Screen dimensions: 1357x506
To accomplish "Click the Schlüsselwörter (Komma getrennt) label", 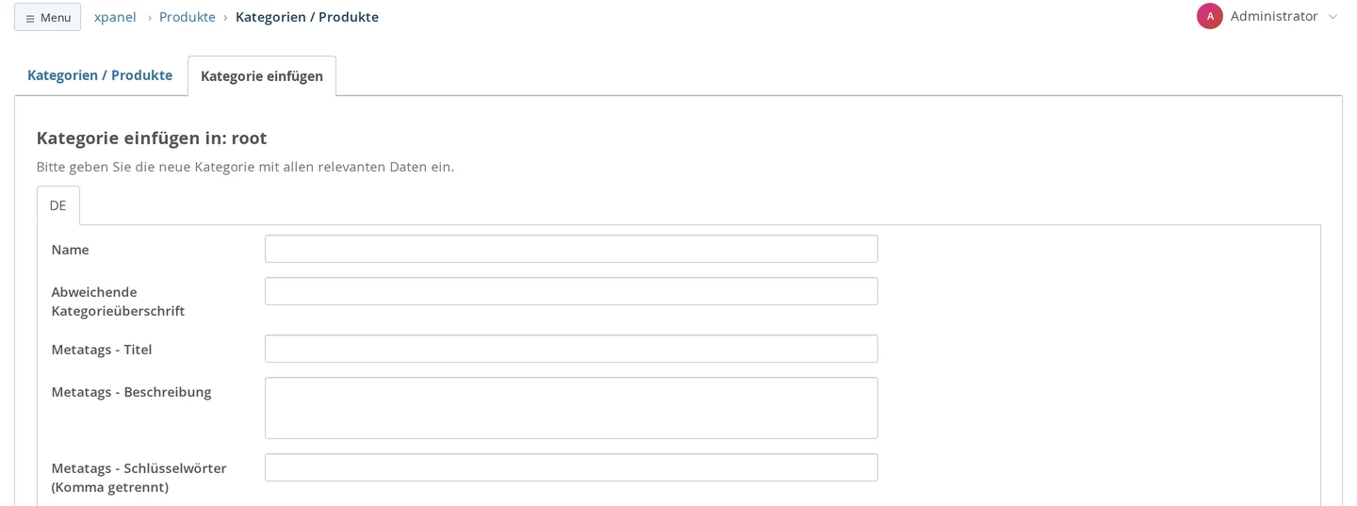I will click(x=139, y=478).
